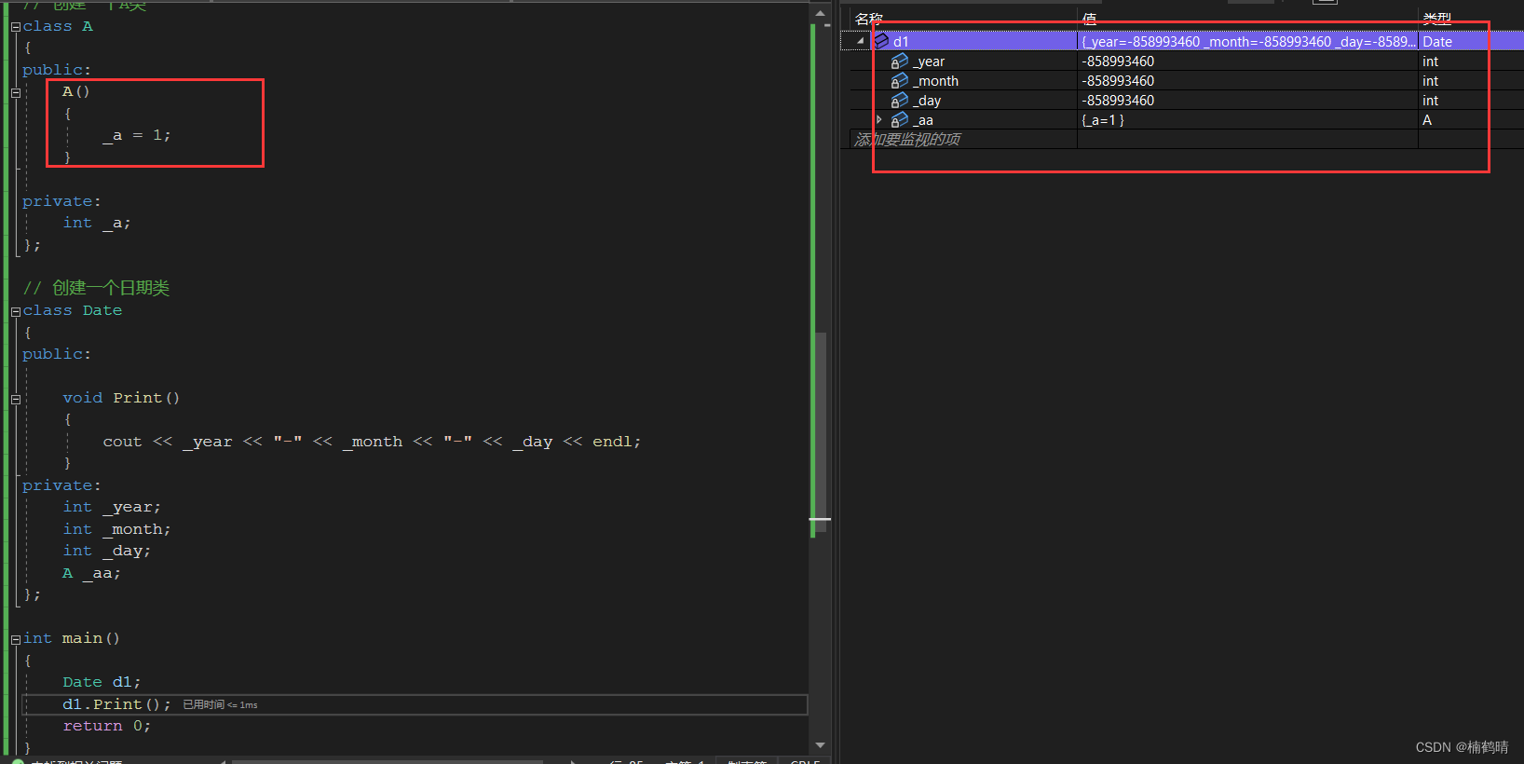
Task: Click the private field icon beside _day
Action: [x=899, y=101]
